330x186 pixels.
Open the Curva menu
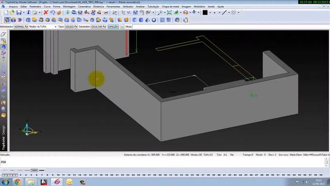[x=47, y=7]
